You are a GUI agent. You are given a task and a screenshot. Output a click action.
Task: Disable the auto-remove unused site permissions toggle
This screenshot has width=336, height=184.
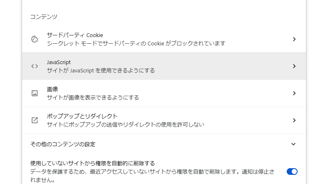pos(292,172)
